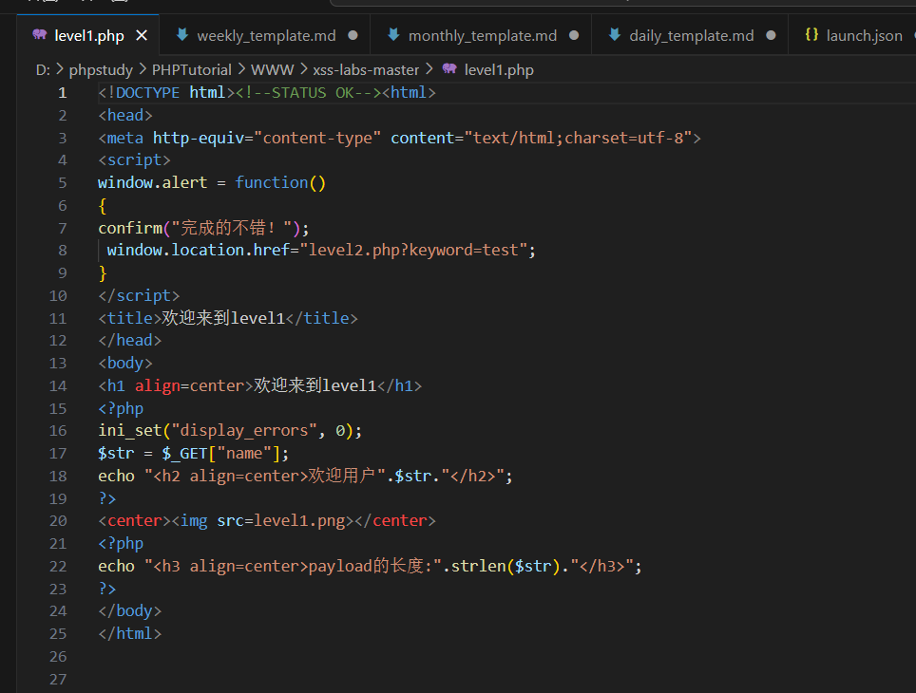916x693 pixels.
Task: Expand breadcrumb chevron after D:
Action: (x=60, y=70)
